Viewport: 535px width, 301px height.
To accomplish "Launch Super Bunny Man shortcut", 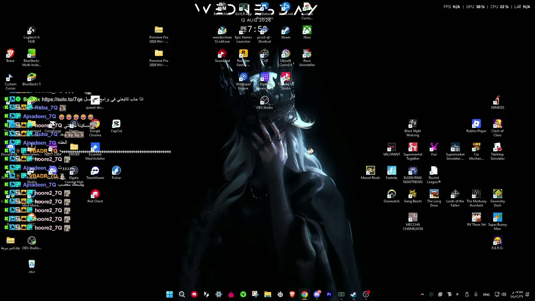I will pyautogui.click(x=497, y=222).
